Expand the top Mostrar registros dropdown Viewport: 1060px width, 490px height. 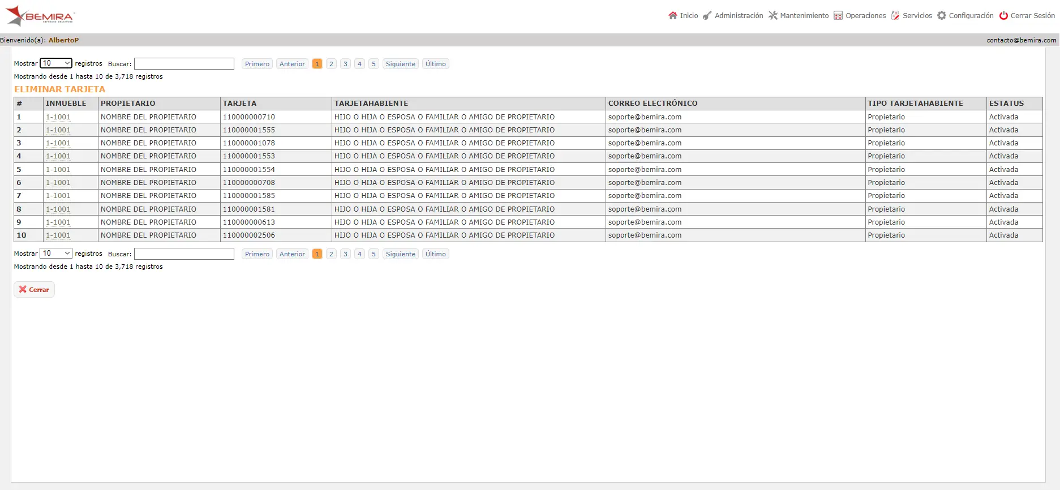click(56, 63)
